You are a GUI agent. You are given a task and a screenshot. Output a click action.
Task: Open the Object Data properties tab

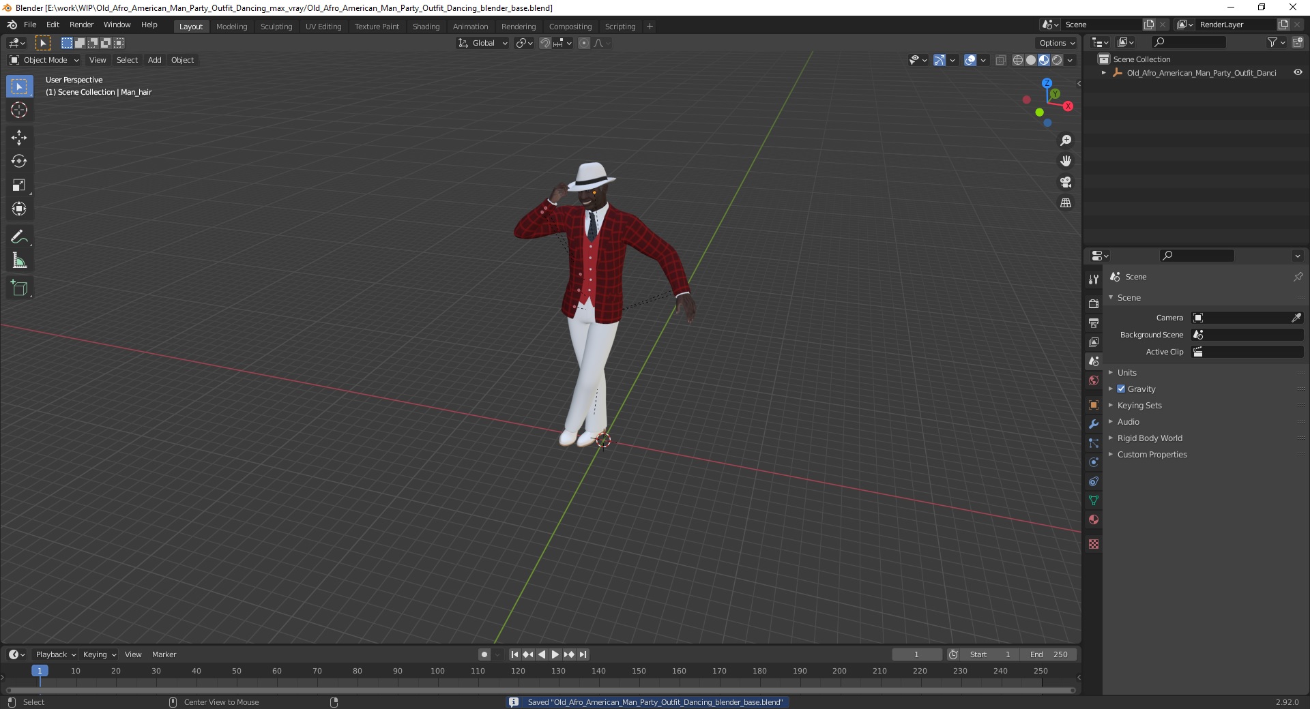(1094, 500)
